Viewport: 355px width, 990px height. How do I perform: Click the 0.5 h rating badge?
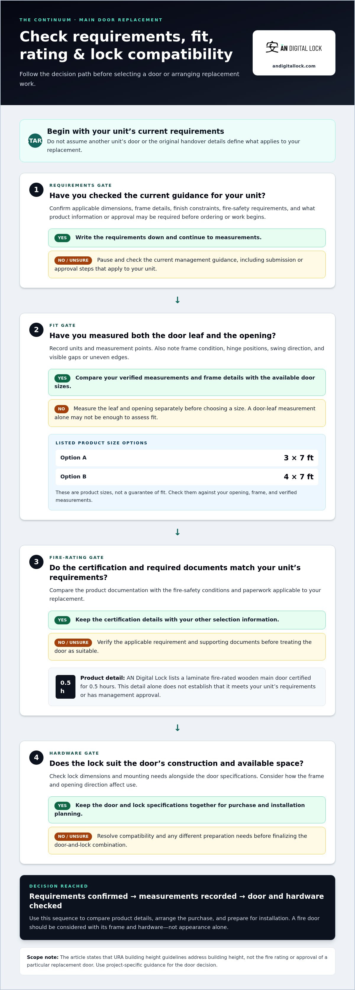click(x=65, y=687)
